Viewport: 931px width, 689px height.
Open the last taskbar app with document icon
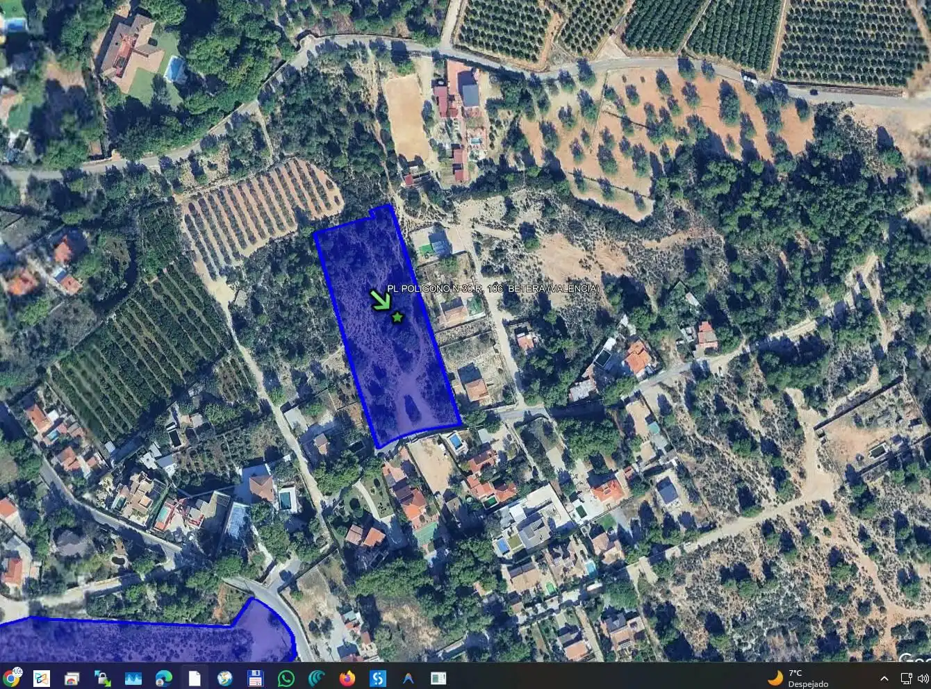click(x=438, y=678)
